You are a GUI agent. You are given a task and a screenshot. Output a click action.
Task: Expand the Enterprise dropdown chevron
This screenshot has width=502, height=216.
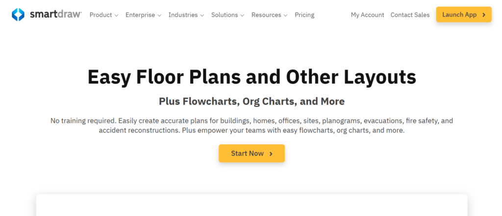[x=159, y=15]
